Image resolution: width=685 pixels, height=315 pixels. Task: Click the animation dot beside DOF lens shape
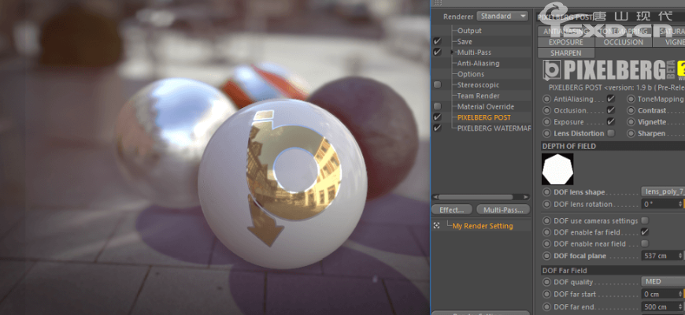click(x=546, y=192)
